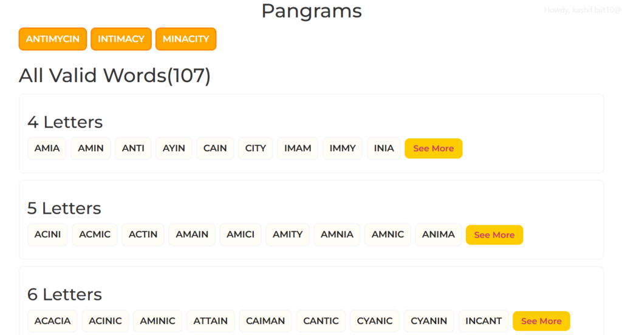
Task: Click the word AMIA chip
Action: click(x=47, y=148)
